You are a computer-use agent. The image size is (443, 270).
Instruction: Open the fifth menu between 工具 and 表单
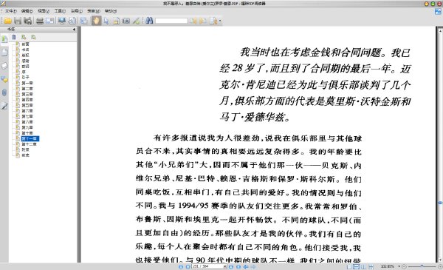(77, 11)
